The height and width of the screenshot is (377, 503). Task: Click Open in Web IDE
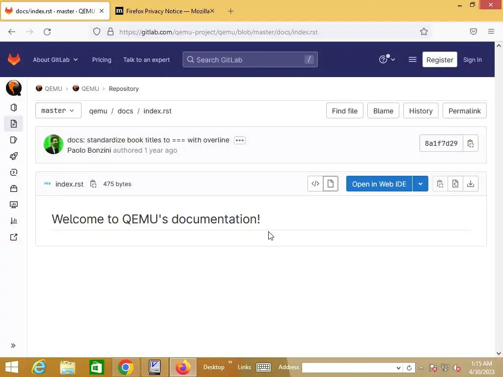379,184
